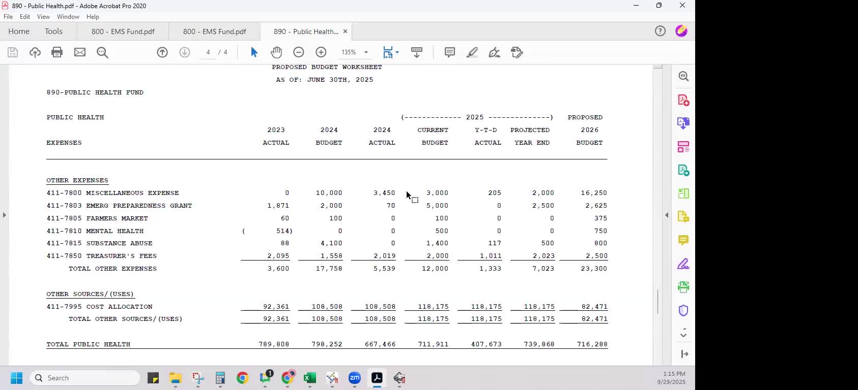Open Fill & Sign tool in right pane

tap(683, 264)
